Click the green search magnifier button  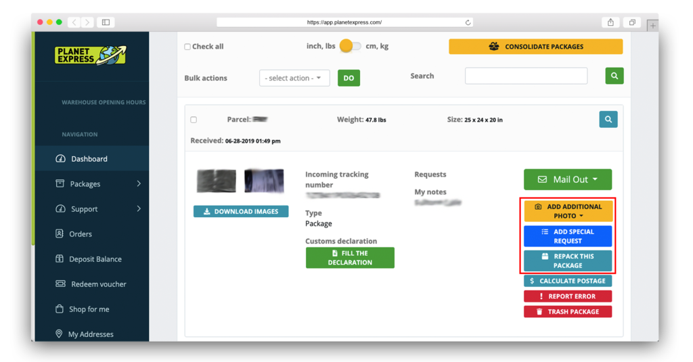tap(614, 76)
